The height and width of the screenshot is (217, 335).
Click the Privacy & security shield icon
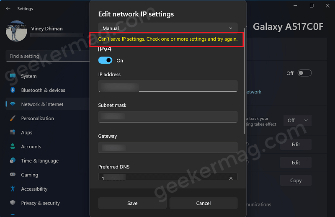(13, 203)
